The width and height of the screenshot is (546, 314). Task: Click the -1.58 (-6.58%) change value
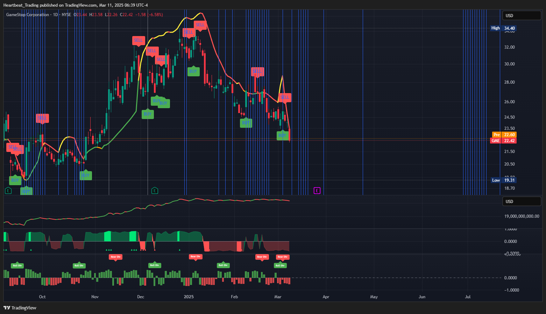tap(149, 15)
